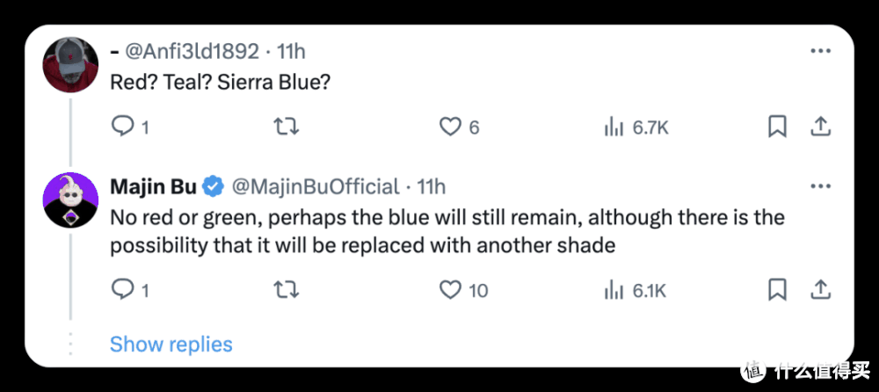Viewport: 879px width, 392px height.
Task: Share Majin Bu's tweet
Action: point(819,288)
